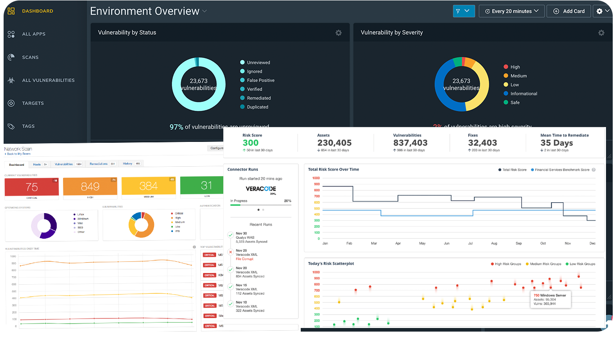
Task: Click the All Vulnerabilities biohazard icon
Action: click(11, 80)
